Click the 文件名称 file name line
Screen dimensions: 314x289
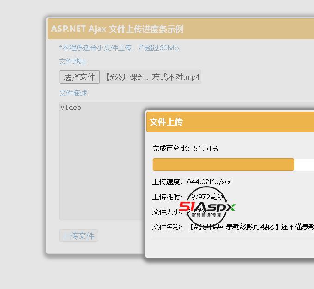click(x=233, y=227)
